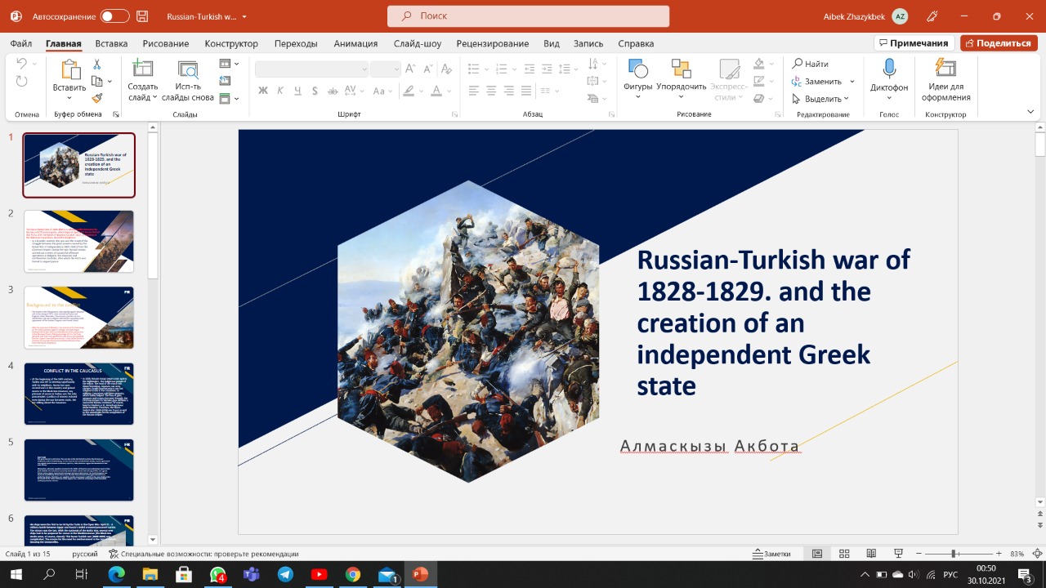Switch to the Конструктор tab
1046x588 pixels.
coord(231,43)
